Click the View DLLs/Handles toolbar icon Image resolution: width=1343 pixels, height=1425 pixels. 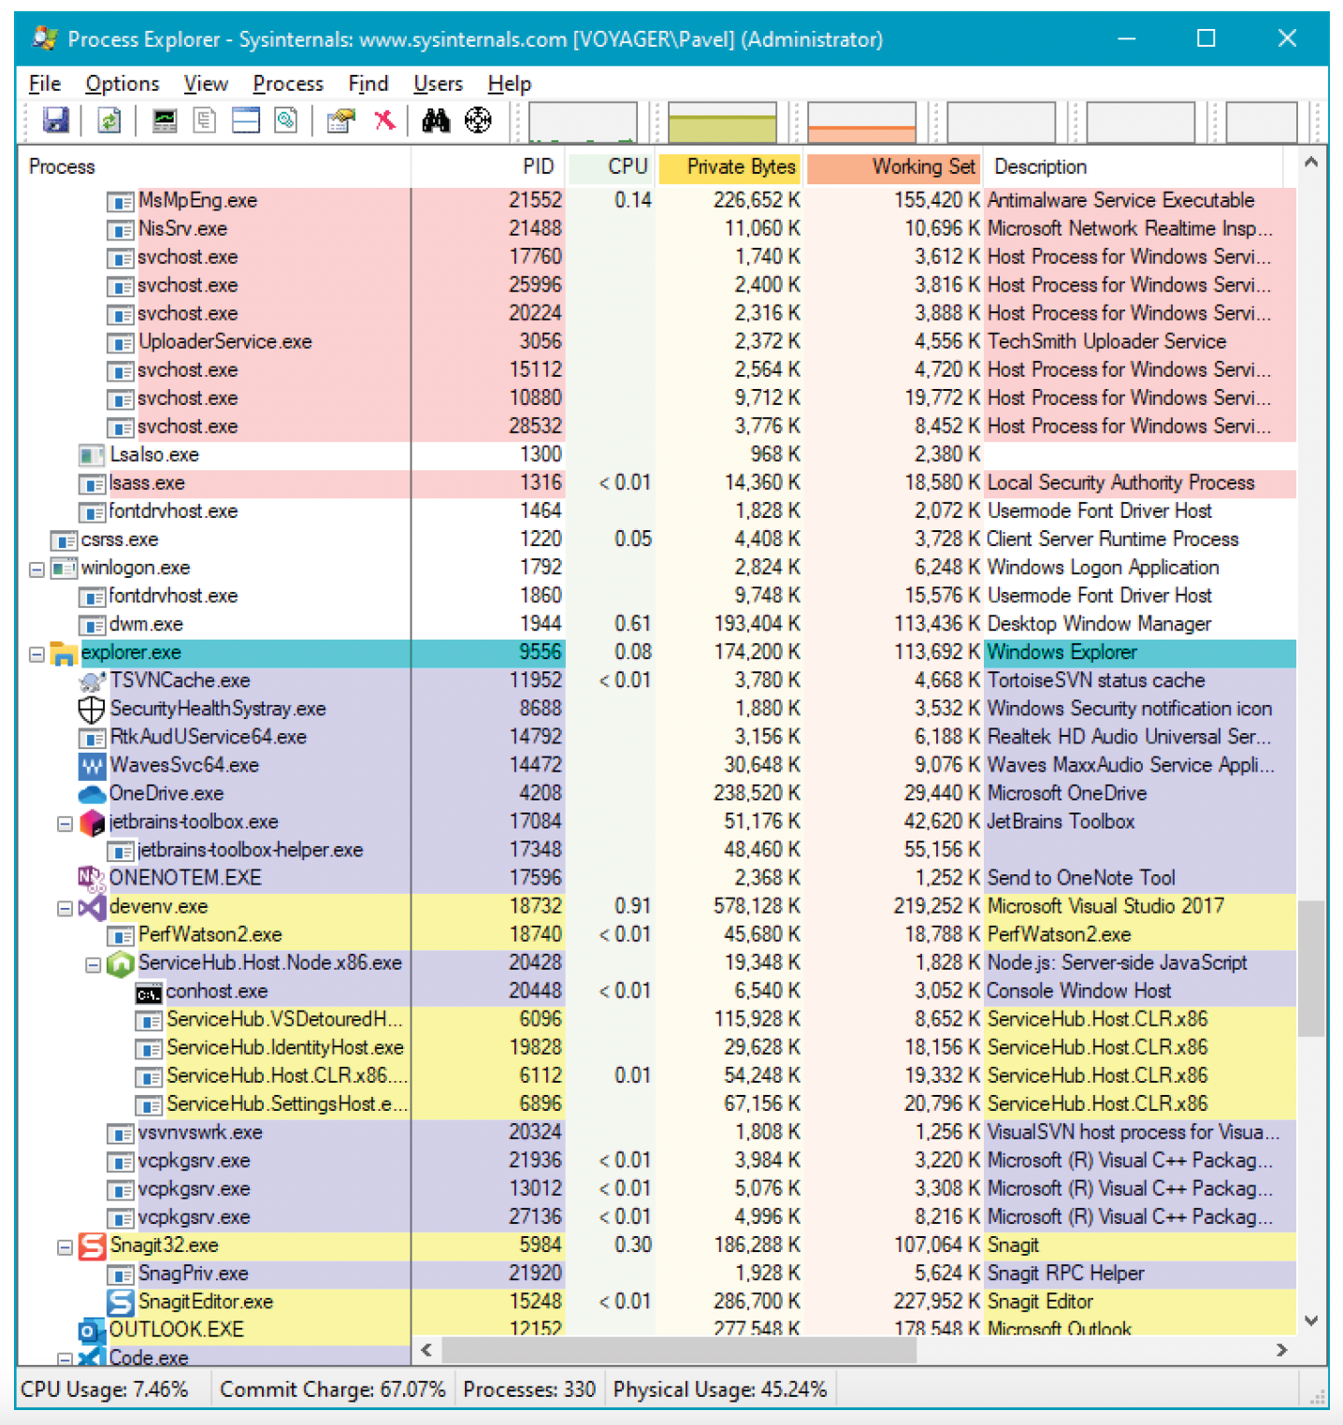pyautogui.click(x=286, y=121)
